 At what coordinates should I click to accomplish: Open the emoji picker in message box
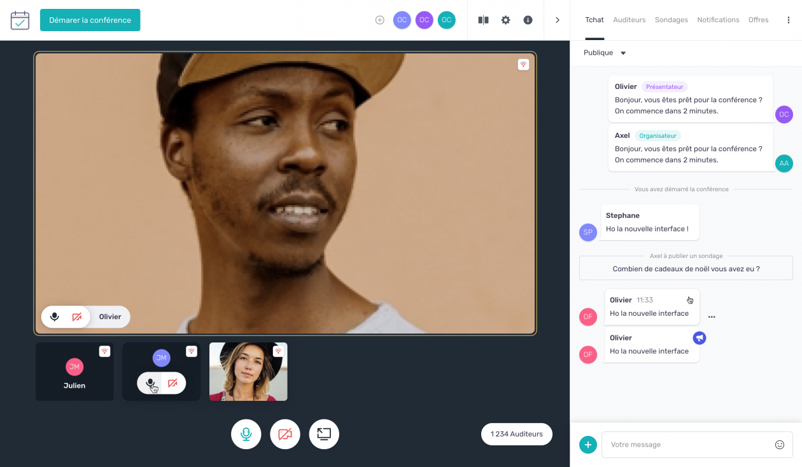pyautogui.click(x=780, y=445)
